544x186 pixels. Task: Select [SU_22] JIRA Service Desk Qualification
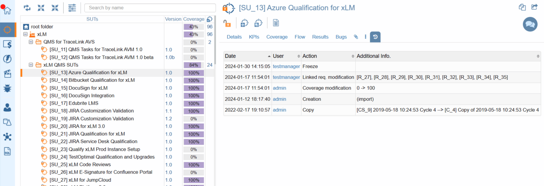point(93,141)
